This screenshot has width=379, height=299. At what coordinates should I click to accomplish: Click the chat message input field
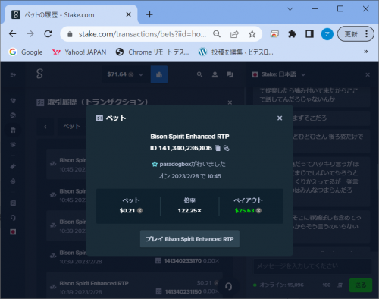pos(312,266)
